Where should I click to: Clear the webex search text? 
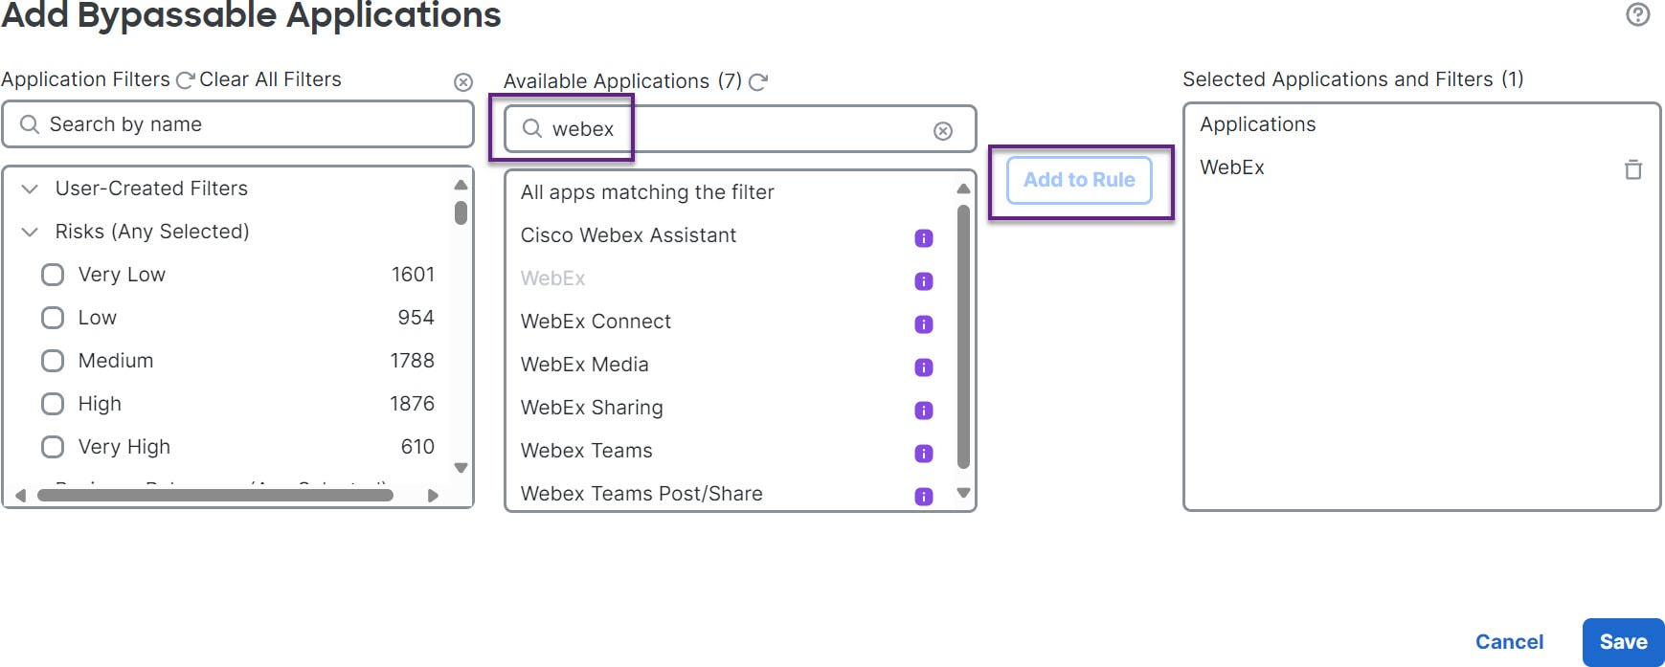(x=943, y=131)
